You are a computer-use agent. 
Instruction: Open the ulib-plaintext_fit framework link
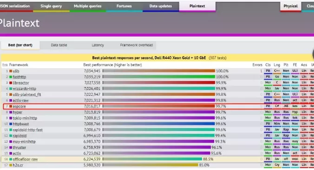(26, 94)
